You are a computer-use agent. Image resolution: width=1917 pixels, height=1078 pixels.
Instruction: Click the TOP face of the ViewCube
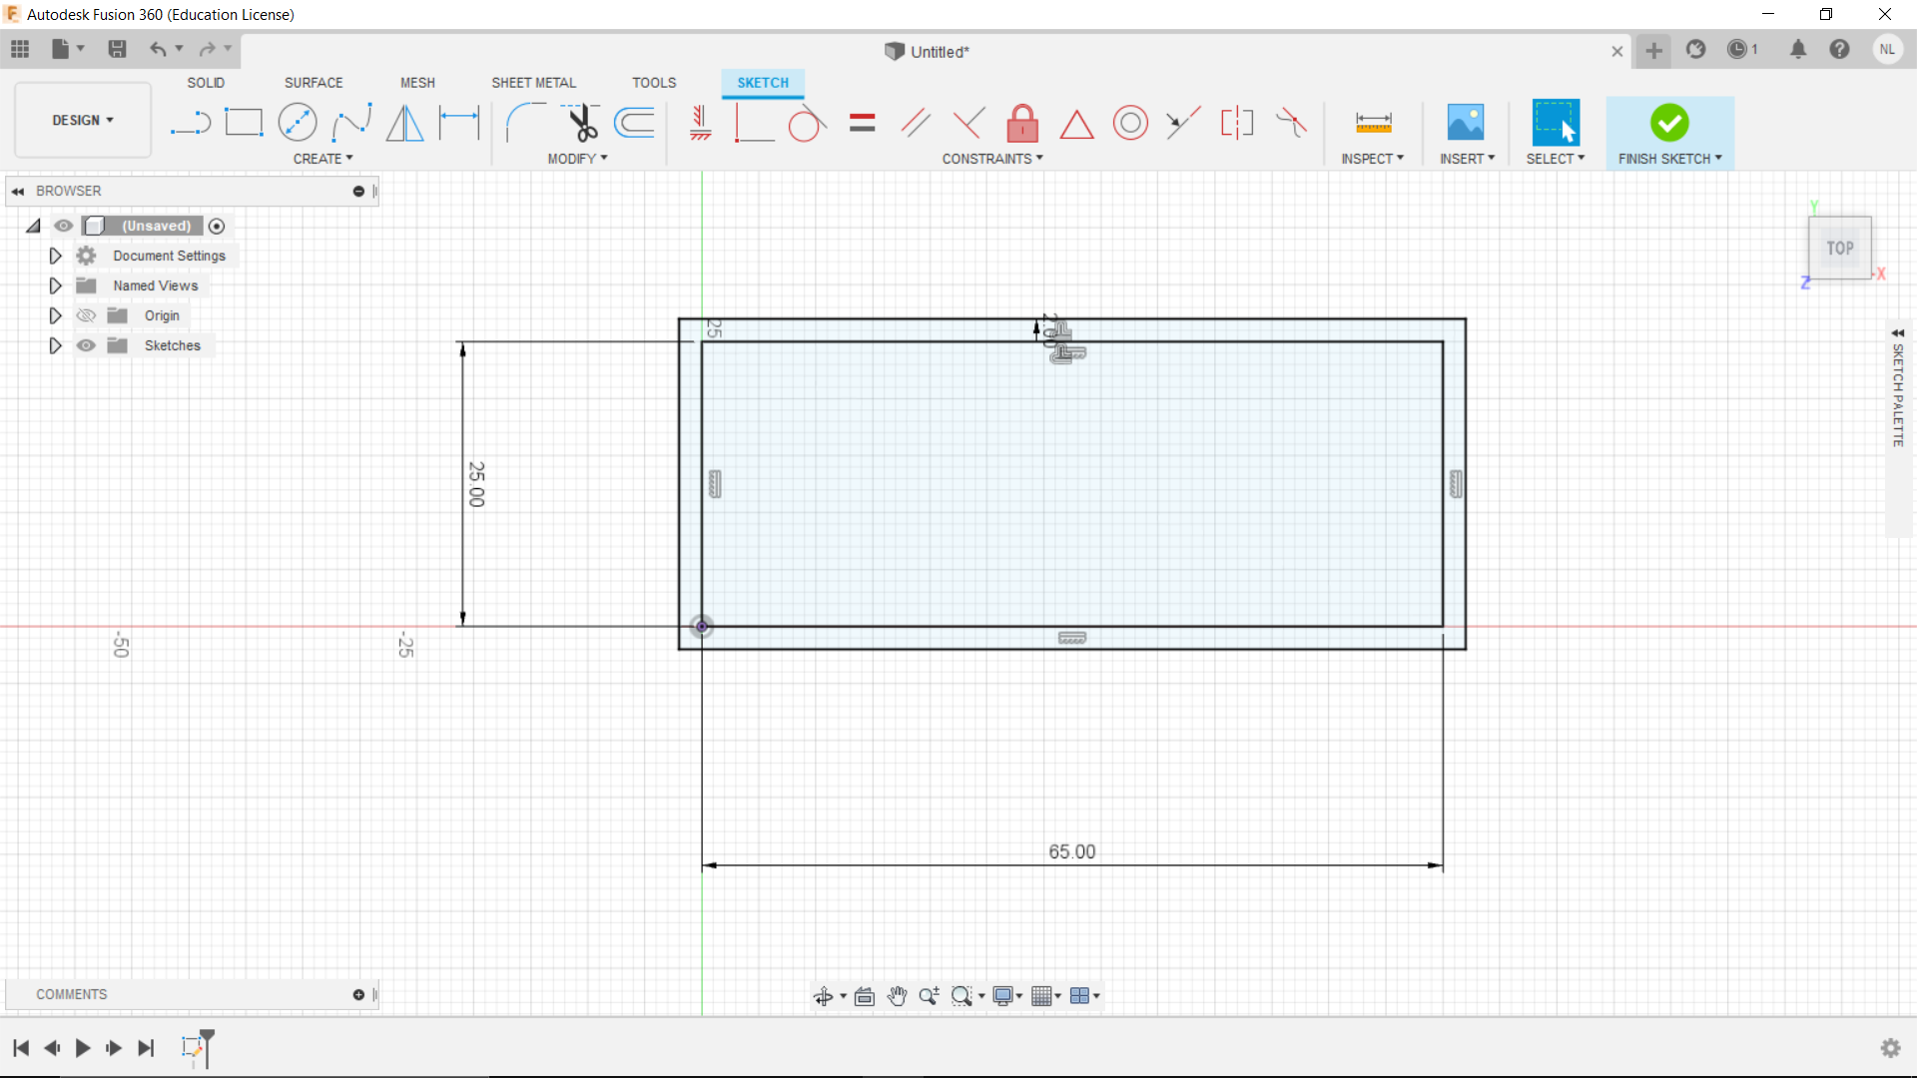[1839, 248]
